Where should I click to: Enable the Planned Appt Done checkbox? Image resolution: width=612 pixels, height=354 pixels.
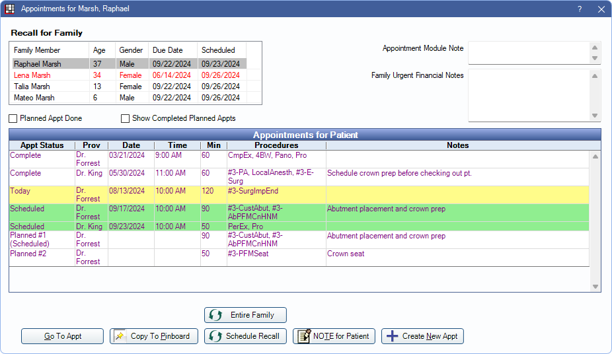pyautogui.click(x=13, y=119)
